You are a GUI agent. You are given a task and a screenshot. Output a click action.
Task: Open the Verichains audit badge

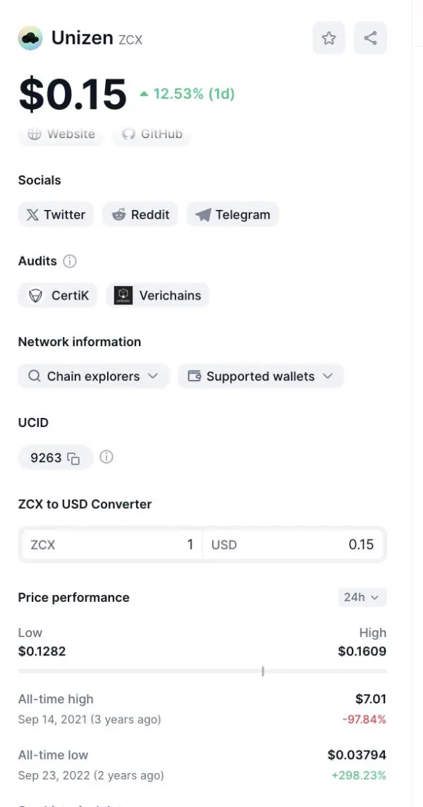(x=158, y=295)
